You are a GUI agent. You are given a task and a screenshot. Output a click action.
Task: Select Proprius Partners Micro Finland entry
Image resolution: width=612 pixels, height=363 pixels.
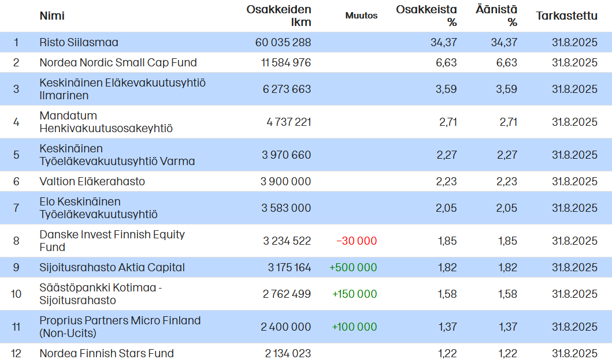120,327
